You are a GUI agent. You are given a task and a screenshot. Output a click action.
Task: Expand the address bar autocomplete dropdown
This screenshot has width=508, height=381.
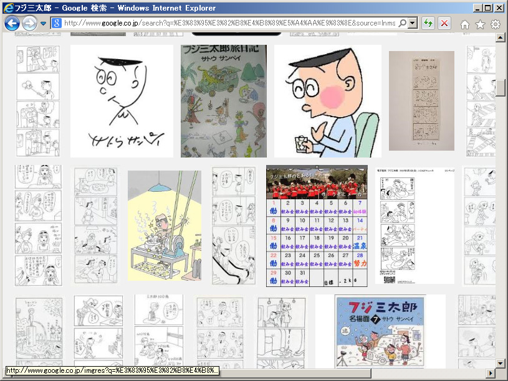(413, 23)
